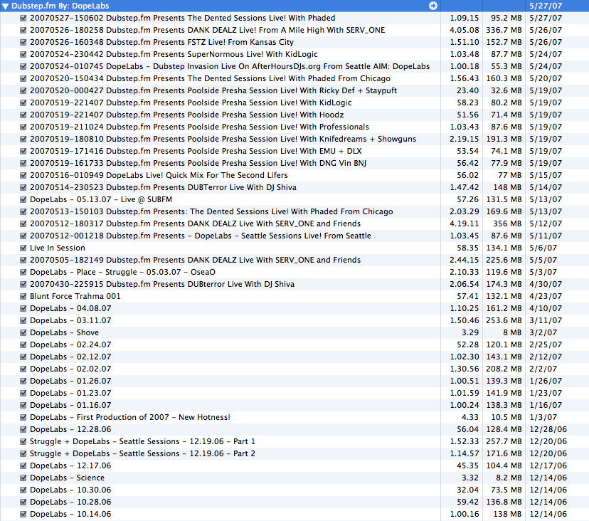Select Poolside Presha Session Live! With KidLogic
Image resolution: width=589 pixels, height=521 pixels.
point(191,102)
